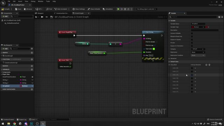Open container type dropdown next to Variable Type
This screenshot has width=224, height=126.
(x=208, y=27)
